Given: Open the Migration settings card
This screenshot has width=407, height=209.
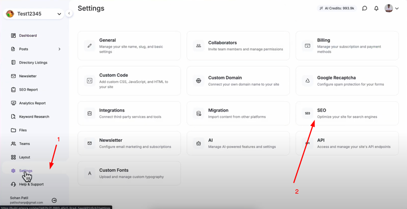Looking at the screenshot, I should (238, 113).
